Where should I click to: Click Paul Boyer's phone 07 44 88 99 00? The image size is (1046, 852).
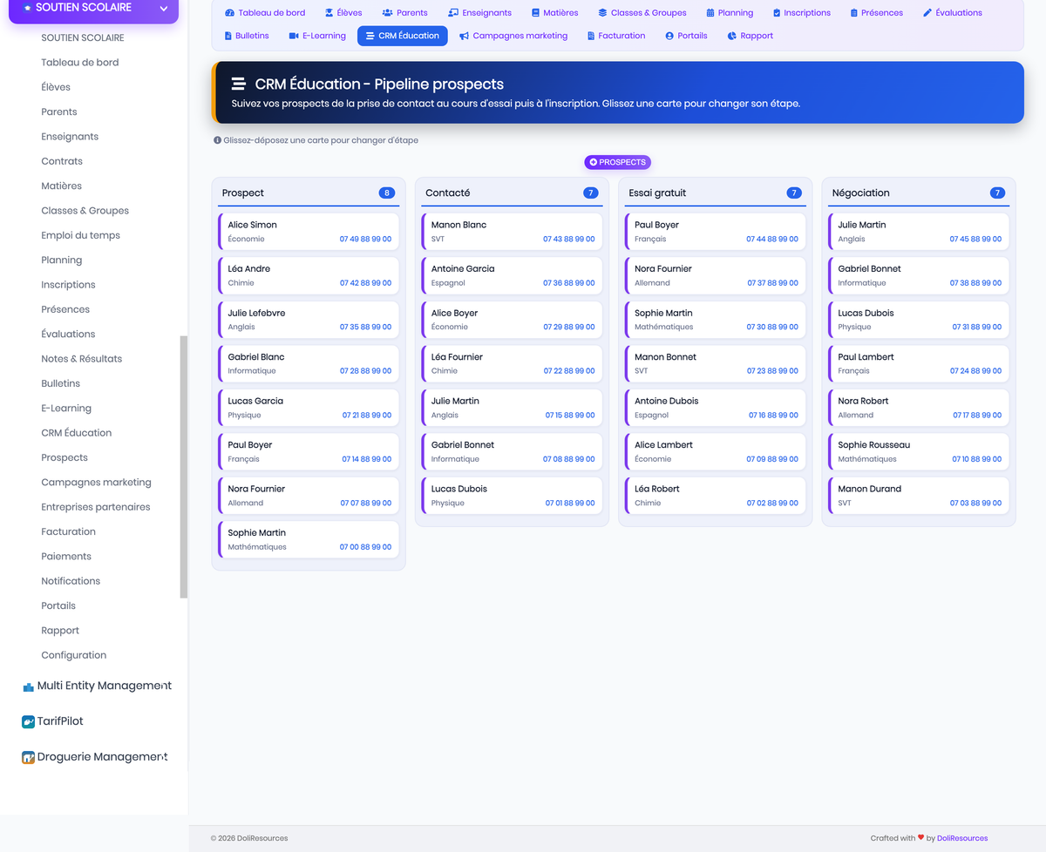point(772,239)
